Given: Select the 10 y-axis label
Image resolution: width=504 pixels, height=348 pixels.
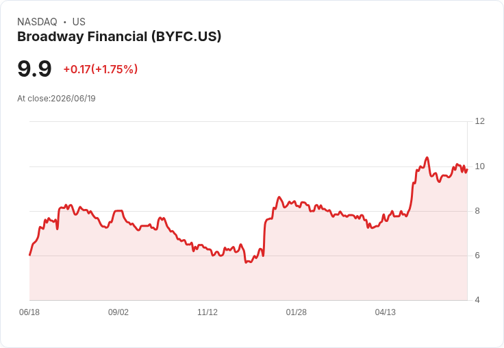Looking at the screenshot, I should pyautogui.click(x=479, y=166).
